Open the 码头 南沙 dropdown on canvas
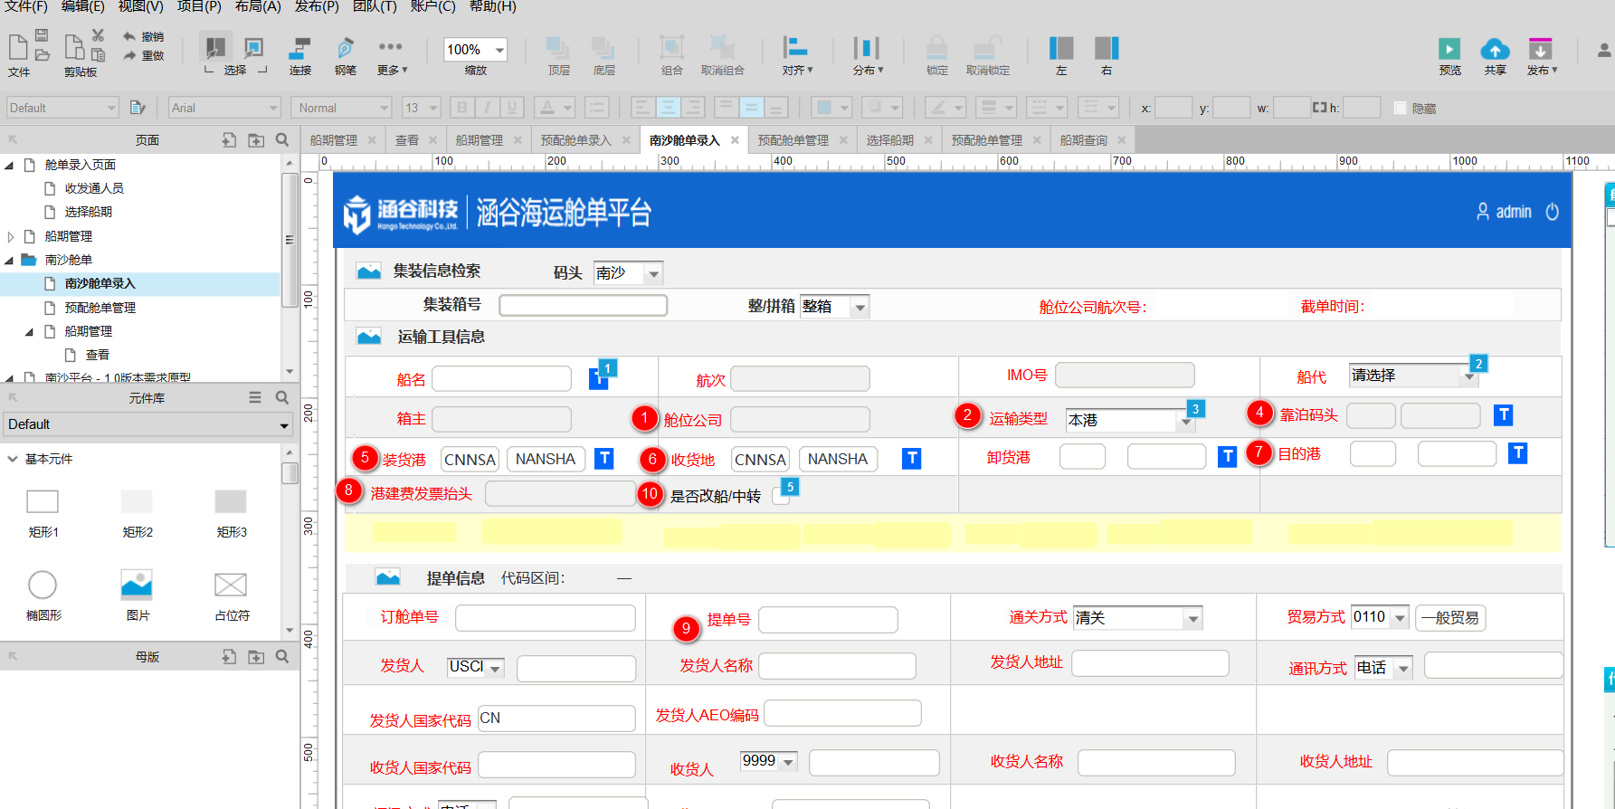 (628, 272)
